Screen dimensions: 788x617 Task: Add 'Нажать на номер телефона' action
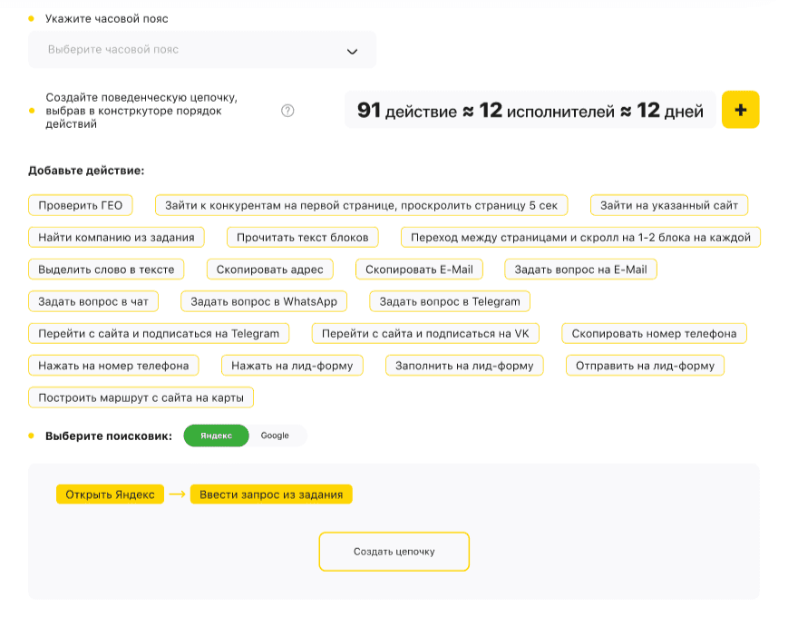(113, 366)
